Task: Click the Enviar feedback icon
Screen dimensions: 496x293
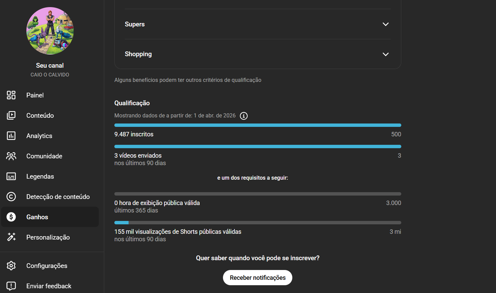Action: click(x=11, y=286)
